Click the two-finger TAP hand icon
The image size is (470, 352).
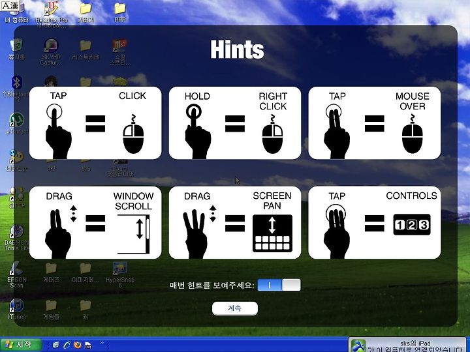tap(337, 132)
